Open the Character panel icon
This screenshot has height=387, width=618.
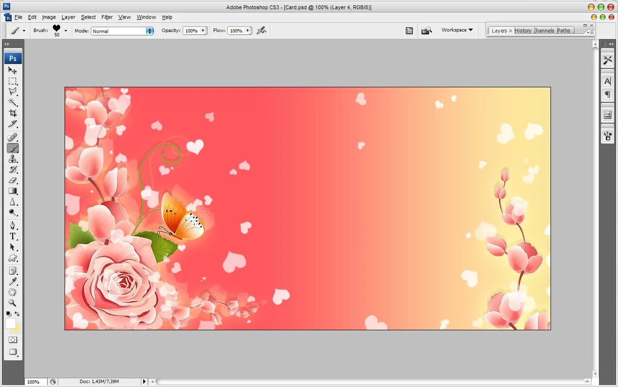pyautogui.click(x=607, y=81)
